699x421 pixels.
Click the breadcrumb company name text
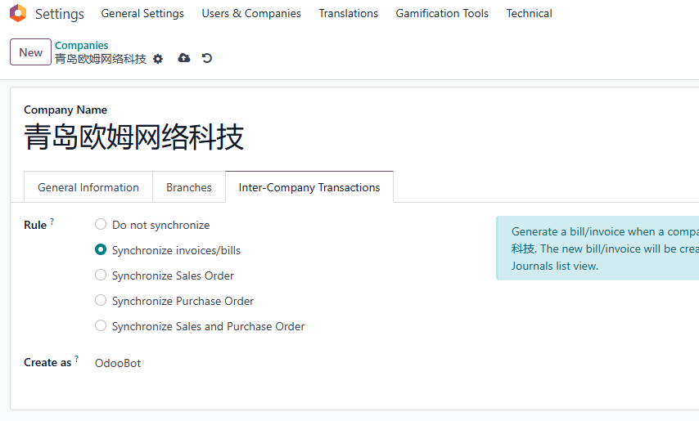pos(101,59)
